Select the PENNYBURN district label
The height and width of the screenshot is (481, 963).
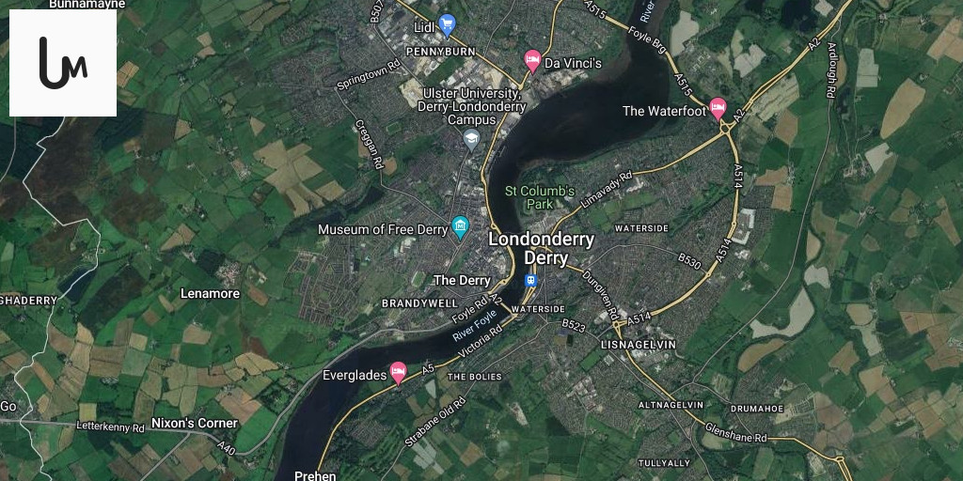tap(441, 52)
